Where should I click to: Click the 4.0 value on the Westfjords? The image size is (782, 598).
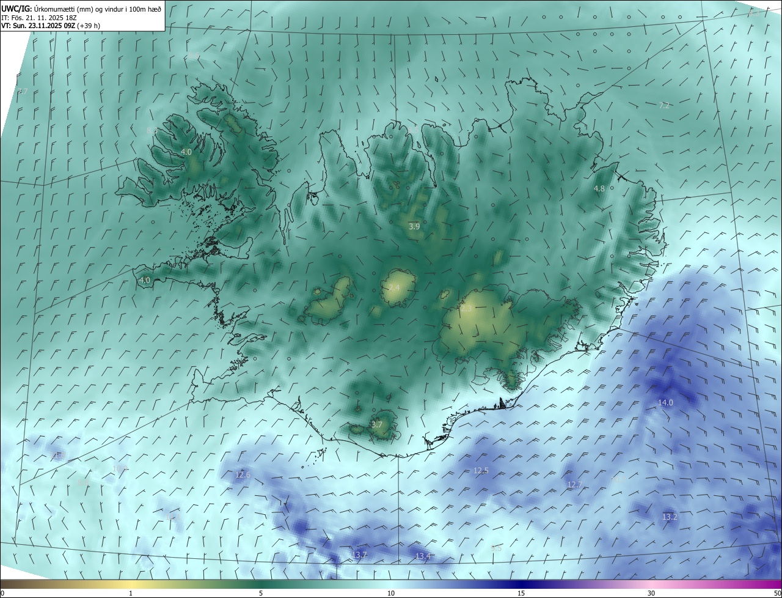click(x=186, y=152)
